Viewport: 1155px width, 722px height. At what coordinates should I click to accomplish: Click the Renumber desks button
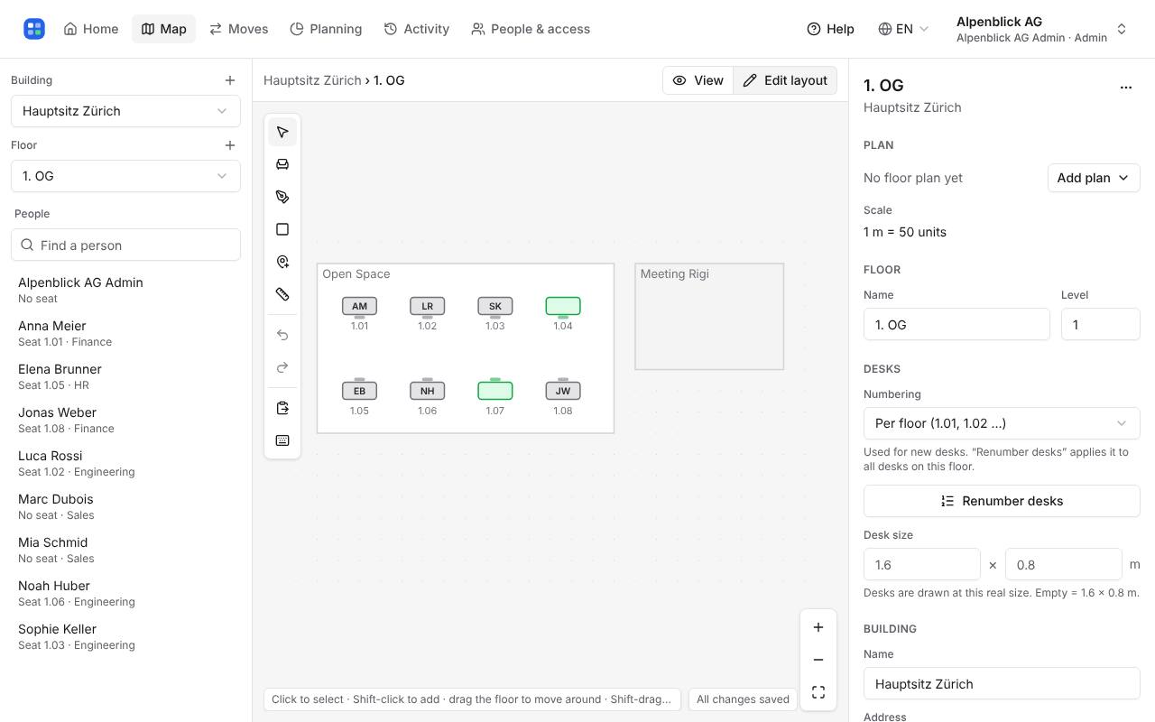[1002, 501]
